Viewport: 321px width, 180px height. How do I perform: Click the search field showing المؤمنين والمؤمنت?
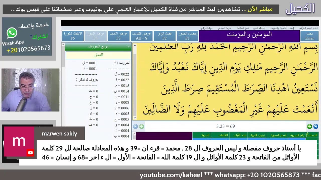249,36
